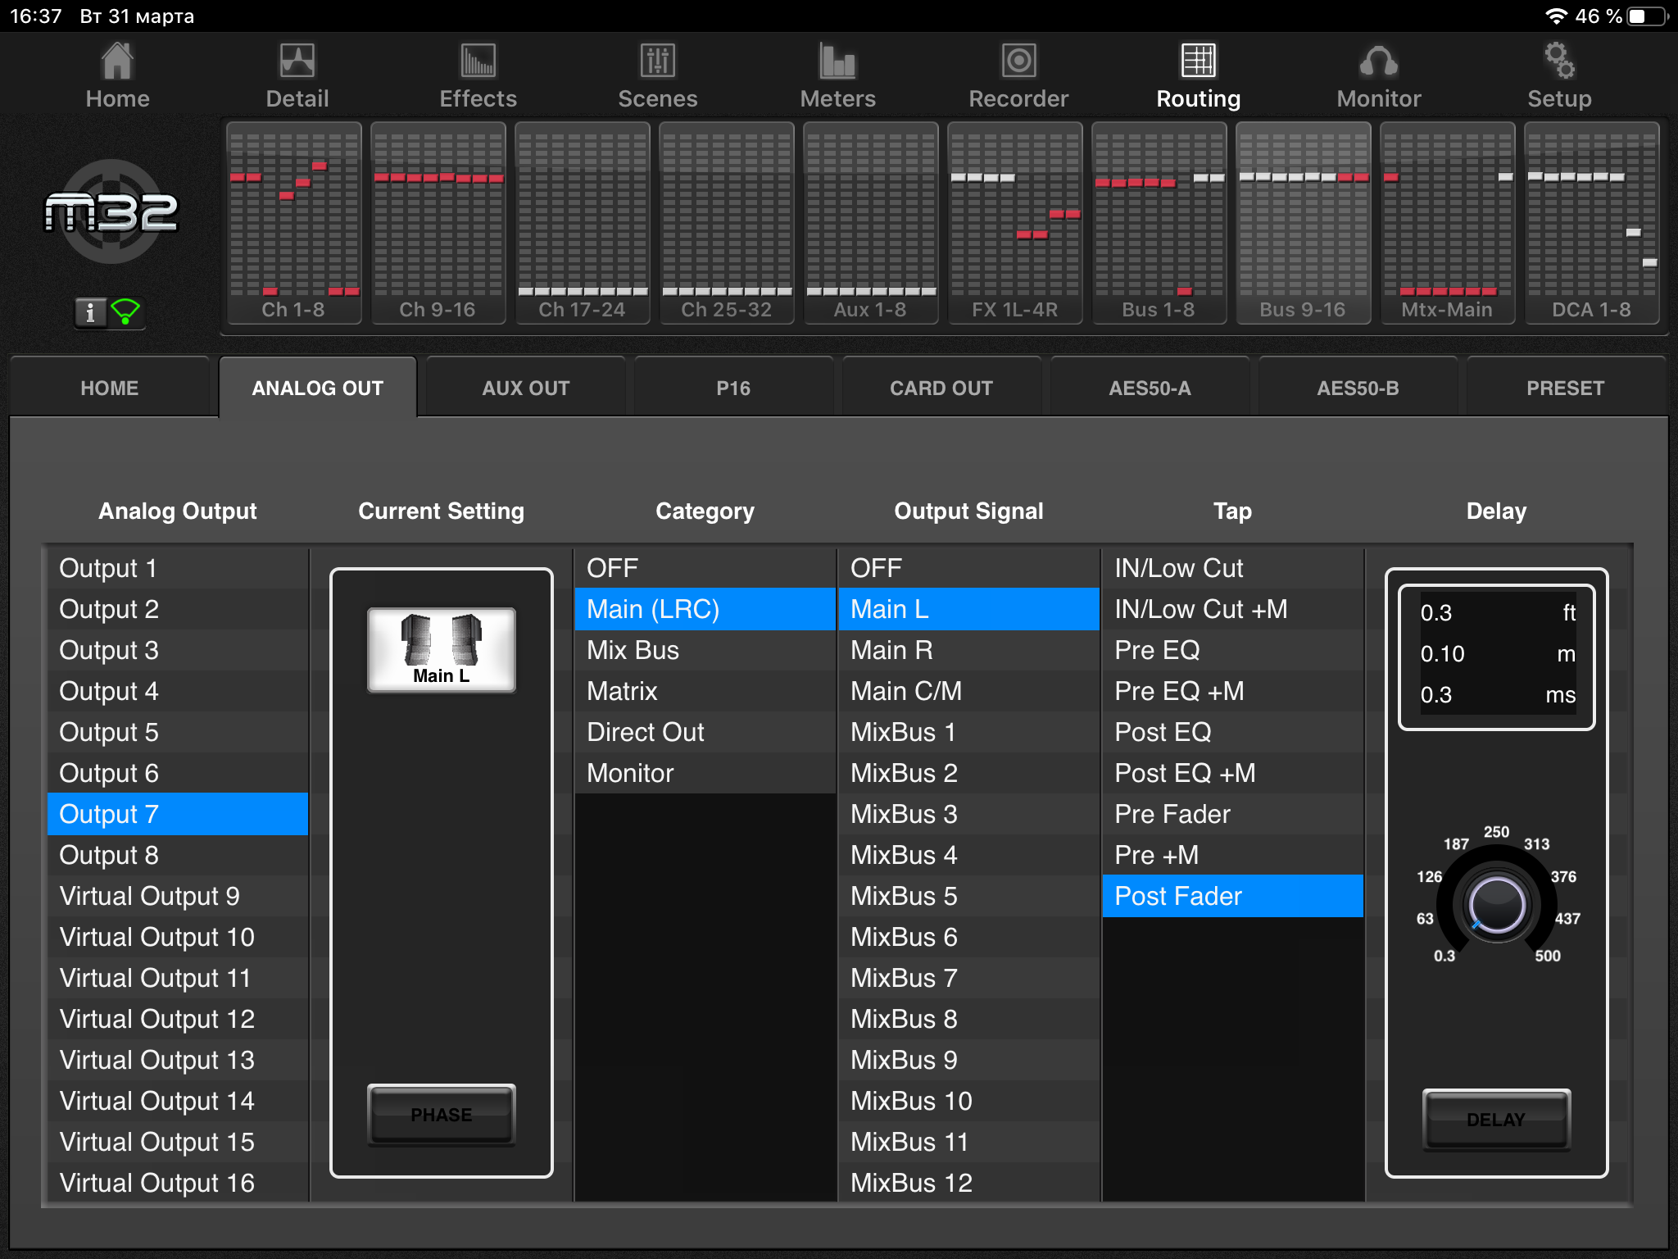
Task: Click the delay time rotary knob
Action: click(1496, 905)
